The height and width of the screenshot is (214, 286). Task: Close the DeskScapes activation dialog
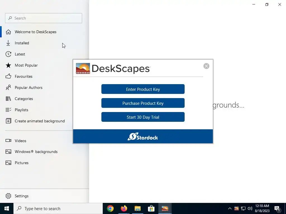[206, 66]
